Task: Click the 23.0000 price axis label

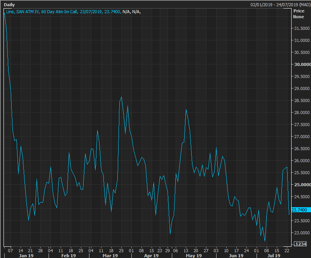Action: coord(302,233)
